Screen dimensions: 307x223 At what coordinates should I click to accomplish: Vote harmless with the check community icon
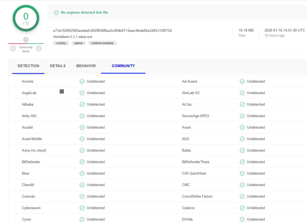[x=39, y=48]
